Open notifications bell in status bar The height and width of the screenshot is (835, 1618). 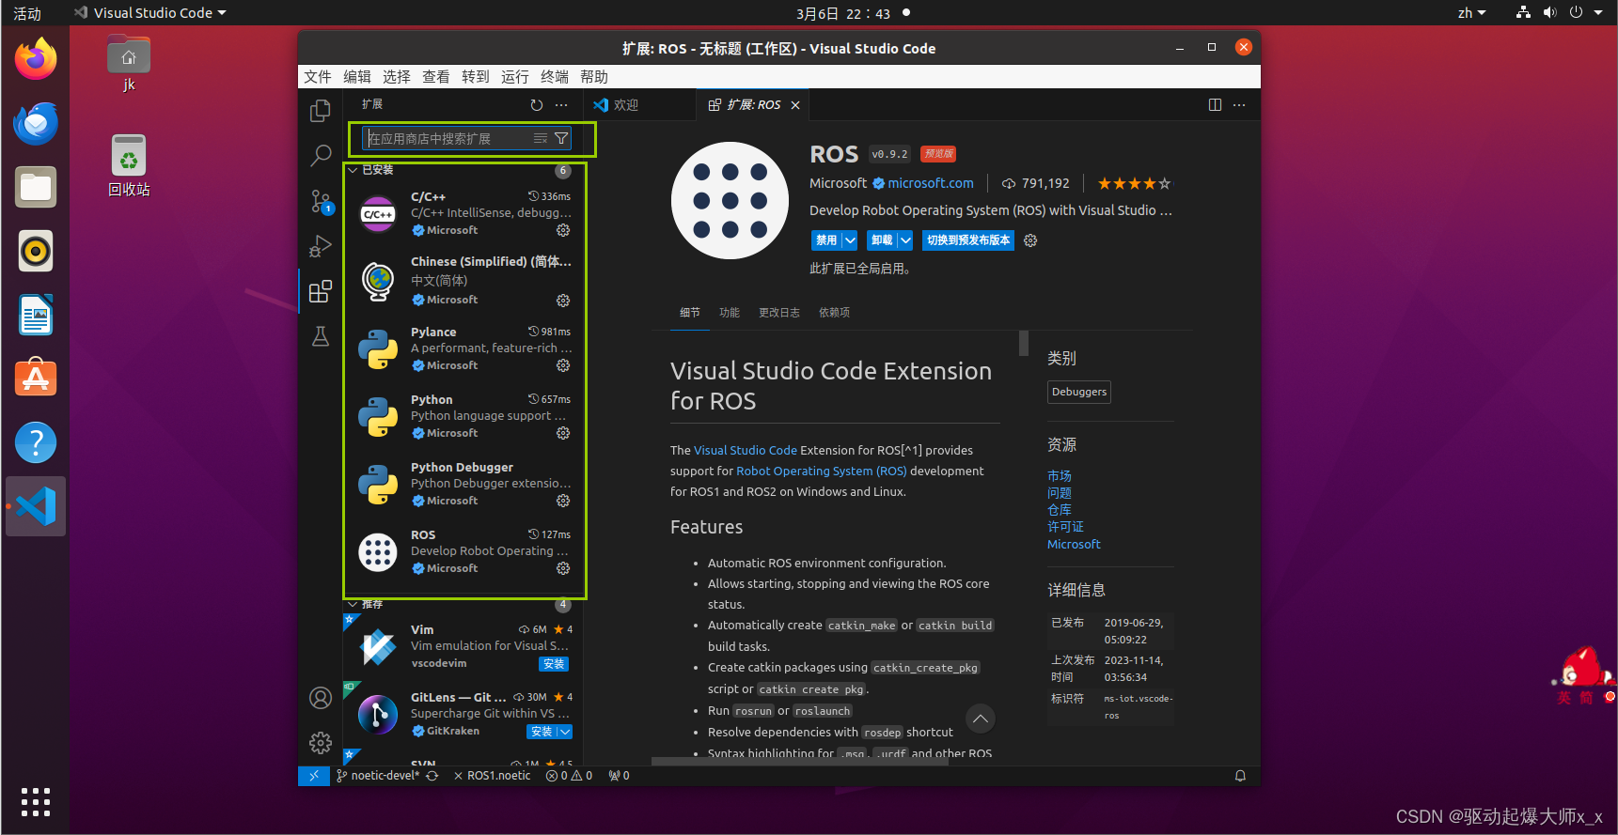pyautogui.click(x=1240, y=776)
